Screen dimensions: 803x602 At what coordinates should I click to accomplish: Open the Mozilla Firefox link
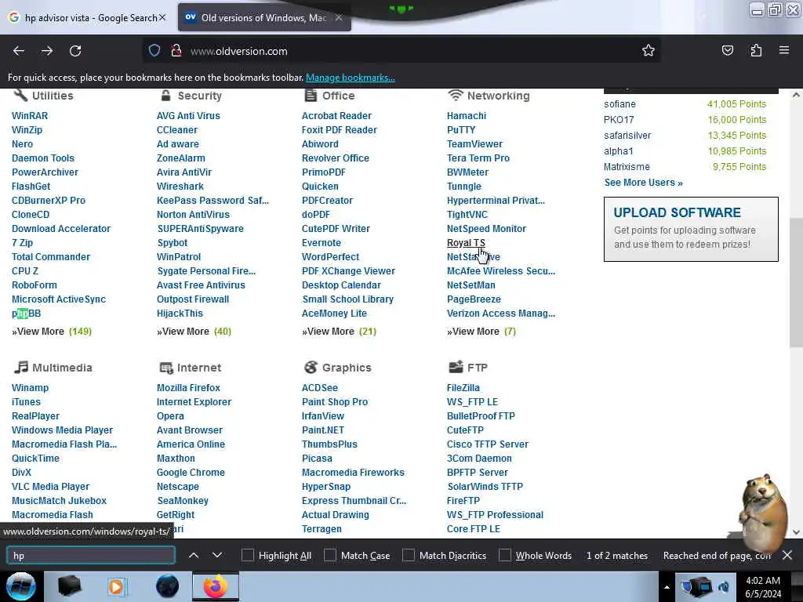click(x=188, y=387)
